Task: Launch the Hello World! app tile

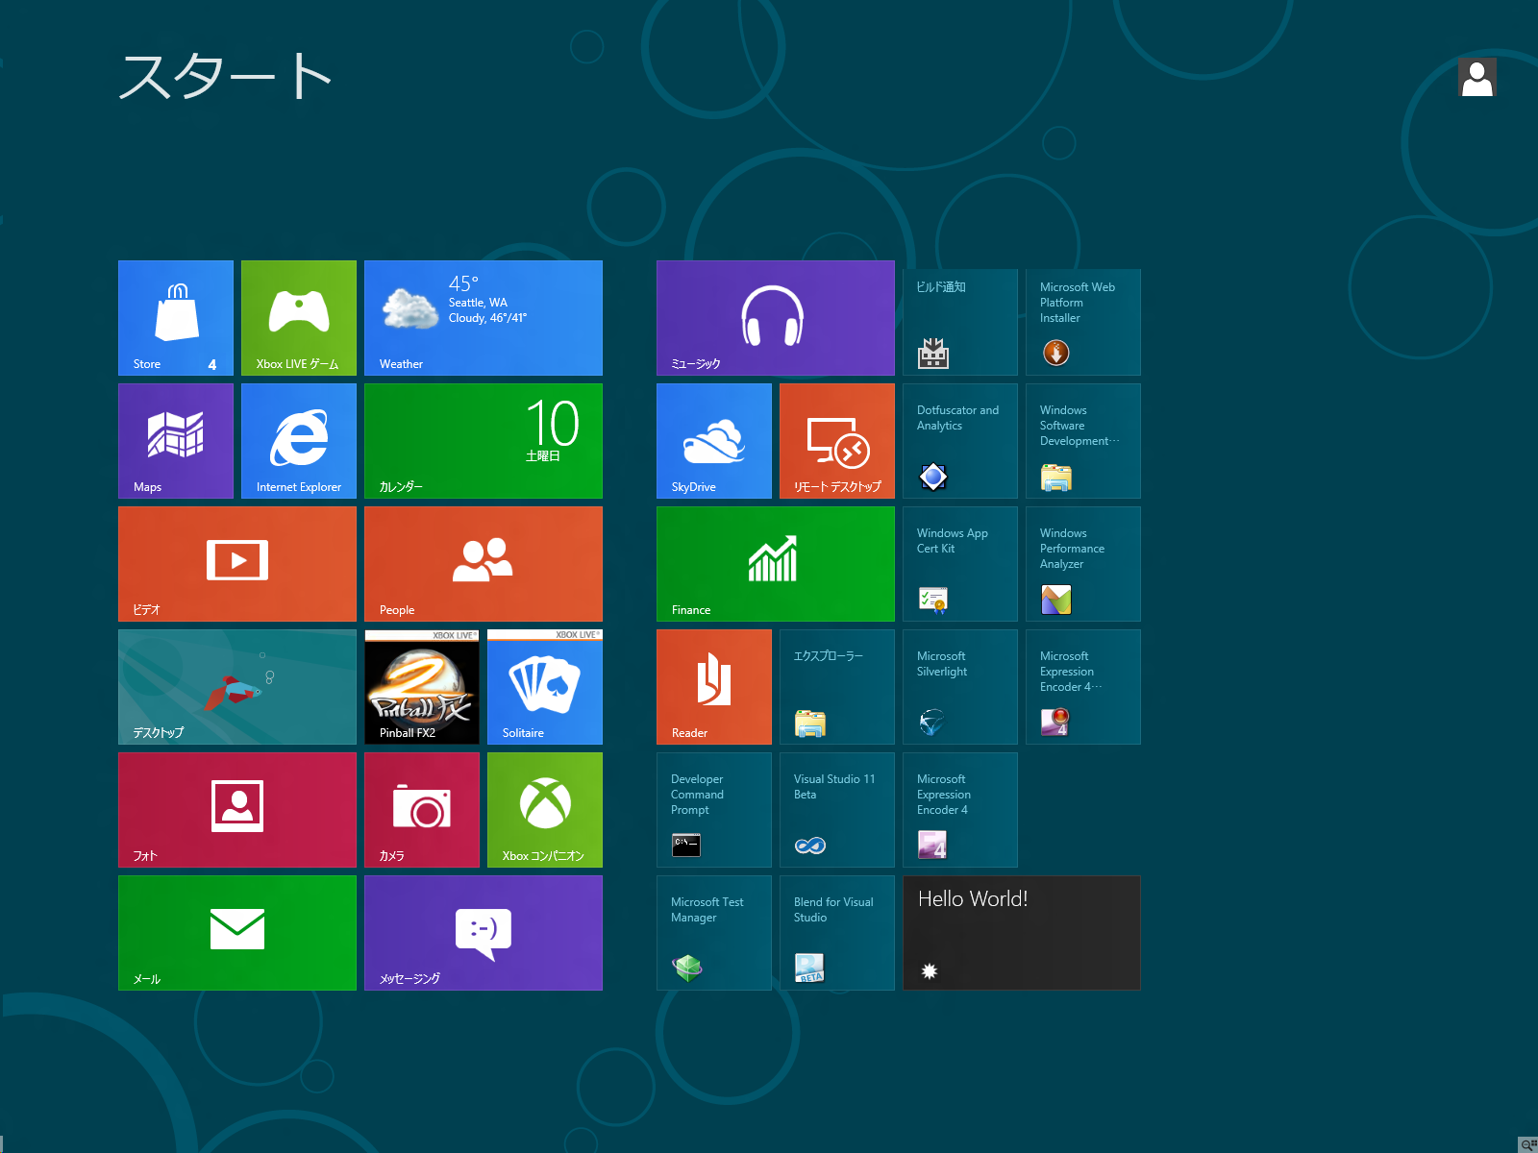Action: tap(1022, 933)
